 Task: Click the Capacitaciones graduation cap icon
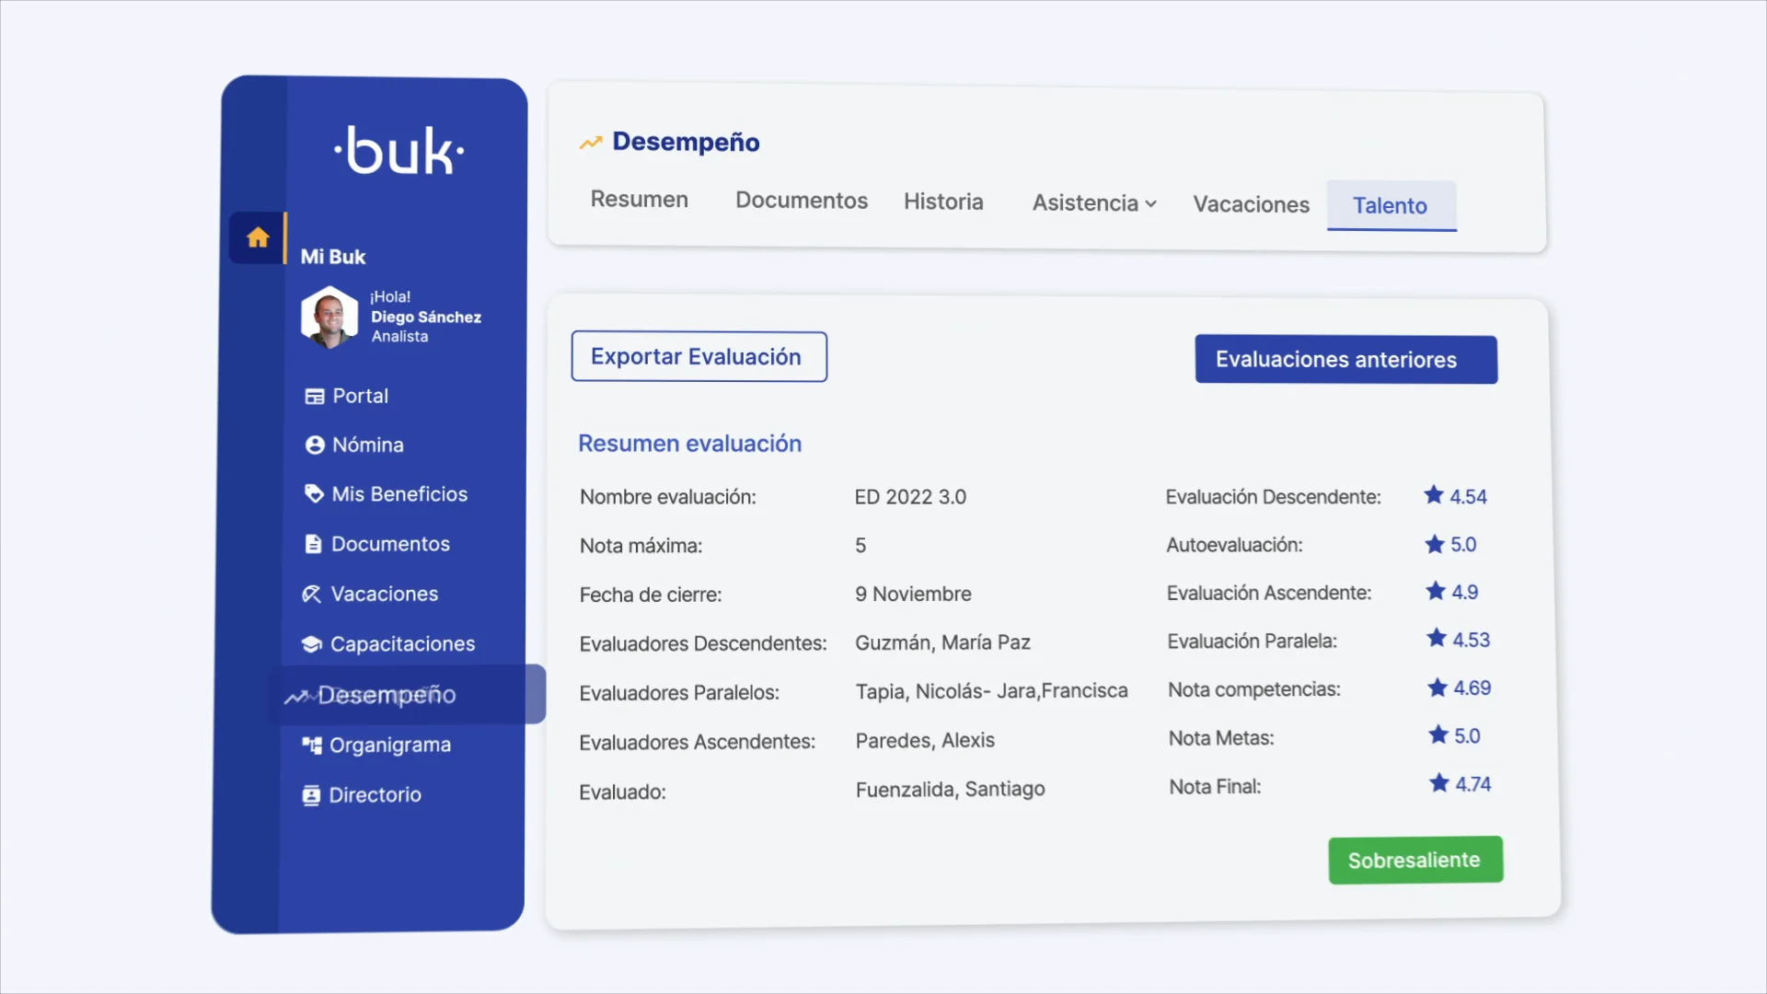click(x=312, y=644)
